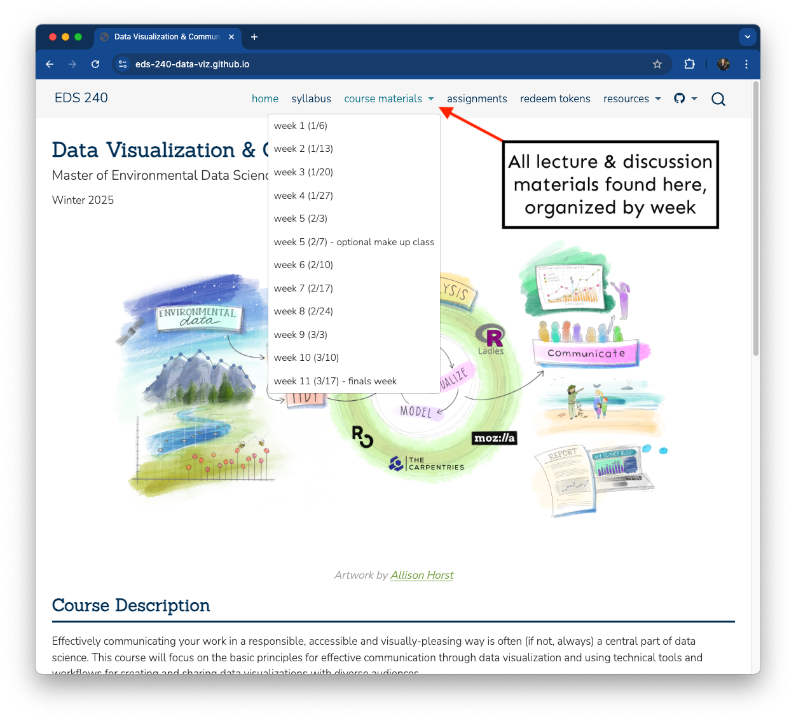Reload the page
Image resolution: width=796 pixels, height=721 pixels.
95,64
